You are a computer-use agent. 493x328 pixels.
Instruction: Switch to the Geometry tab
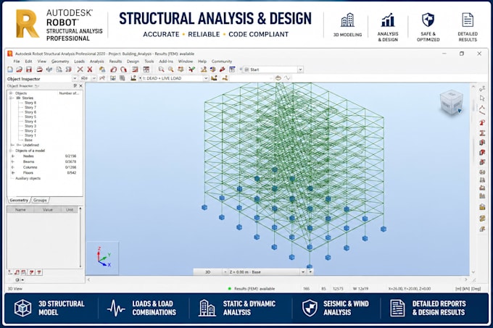tap(19, 200)
